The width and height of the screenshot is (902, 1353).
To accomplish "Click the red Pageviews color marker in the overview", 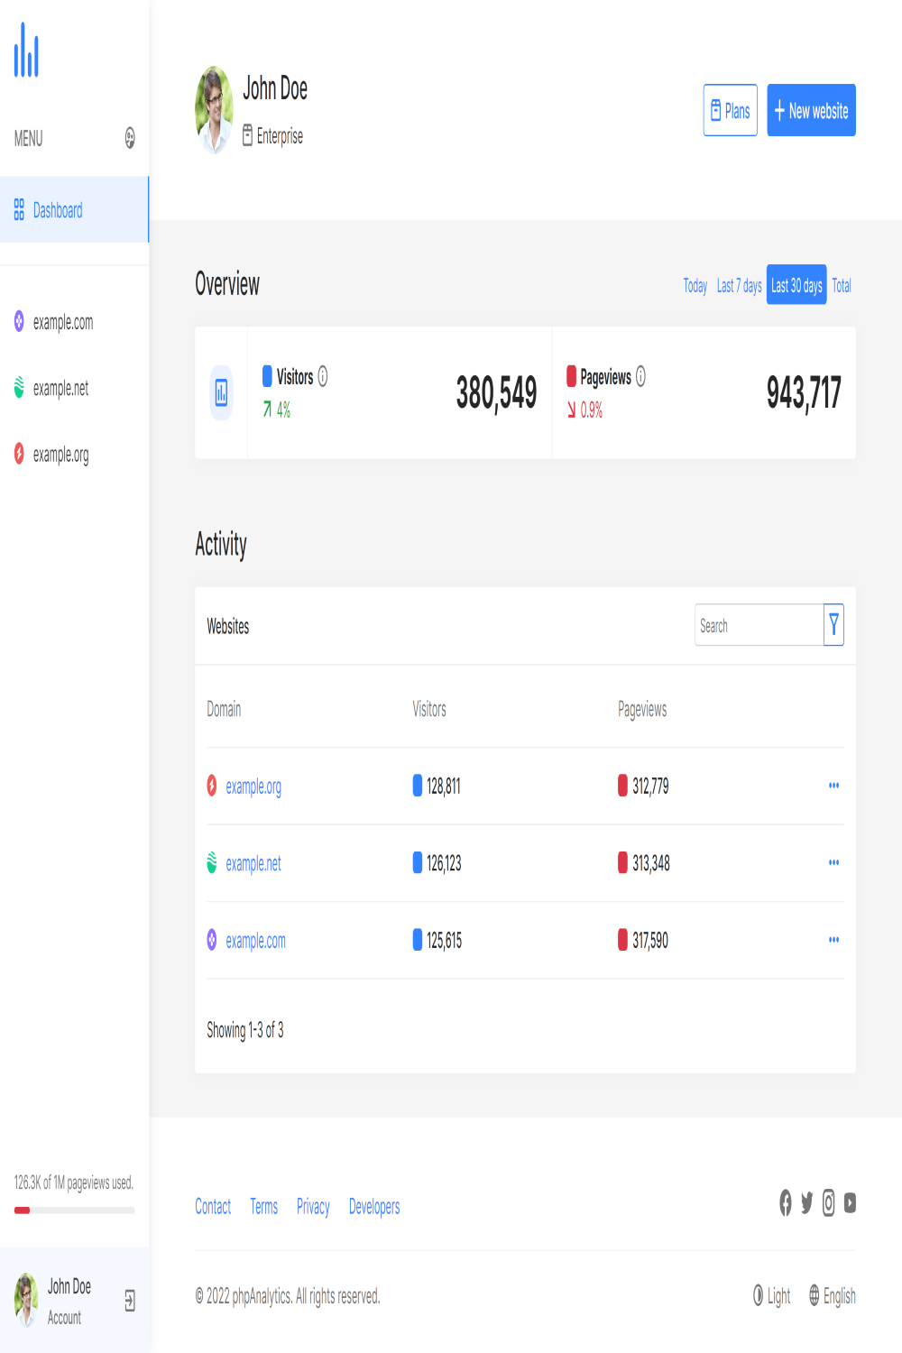I will click(x=571, y=376).
